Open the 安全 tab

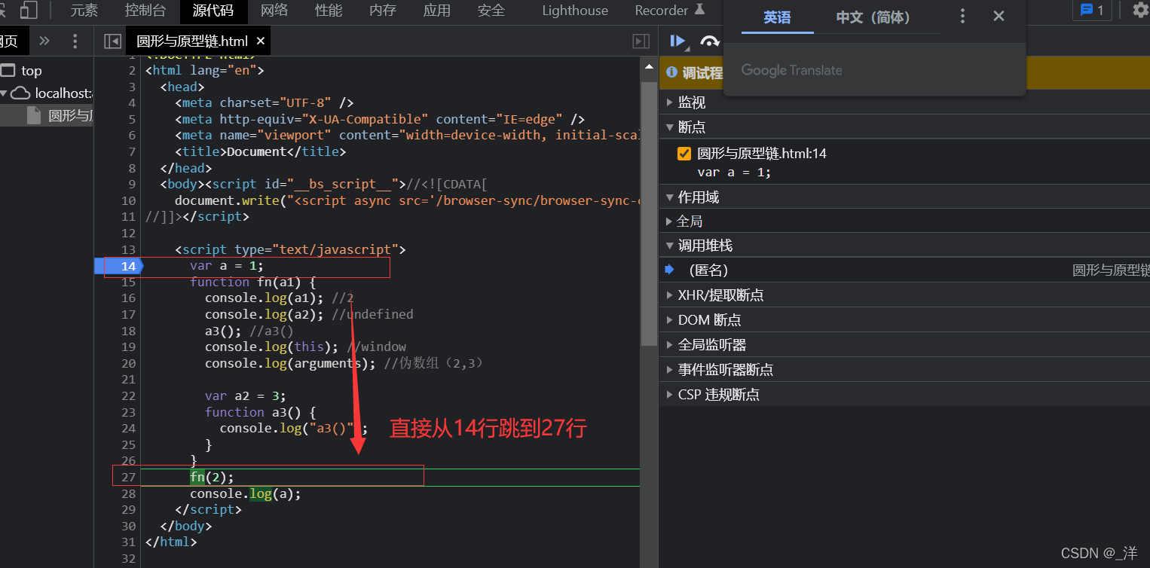coord(491,11)
